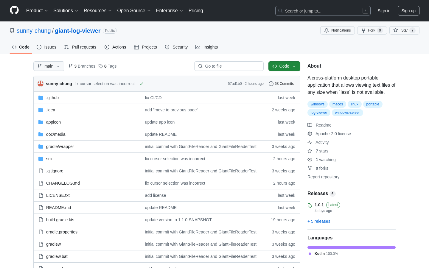
Task: Open the README.md file
Action: click(x=58, y=208)
